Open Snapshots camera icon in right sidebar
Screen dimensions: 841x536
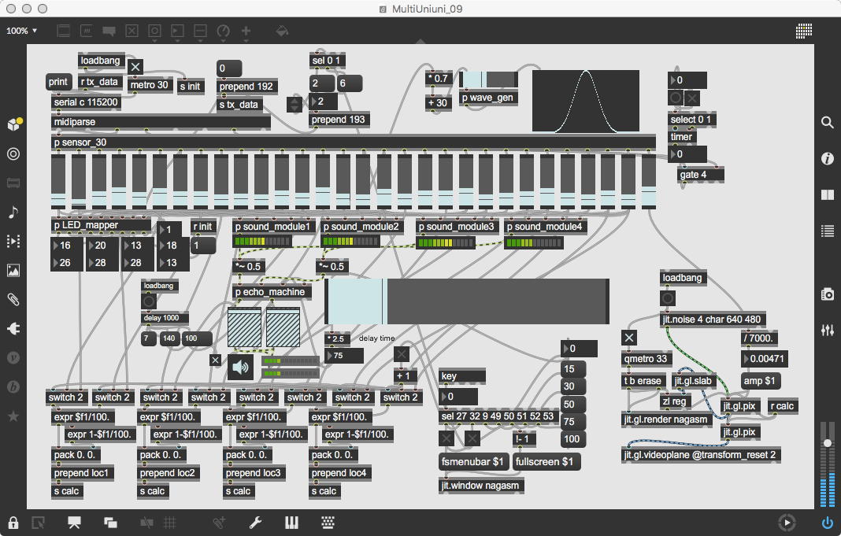tap(827, 294)
